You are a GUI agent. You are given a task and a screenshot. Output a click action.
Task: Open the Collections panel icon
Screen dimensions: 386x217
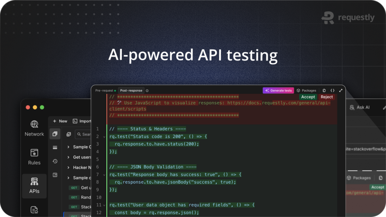(55, 134)
